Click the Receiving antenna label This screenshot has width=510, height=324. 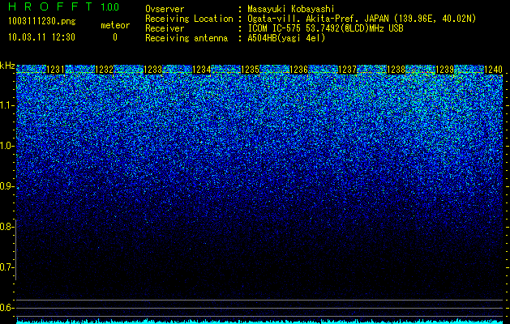(x=186, y=38)
